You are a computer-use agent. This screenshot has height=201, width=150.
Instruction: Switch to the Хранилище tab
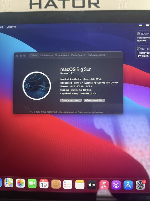62,55
